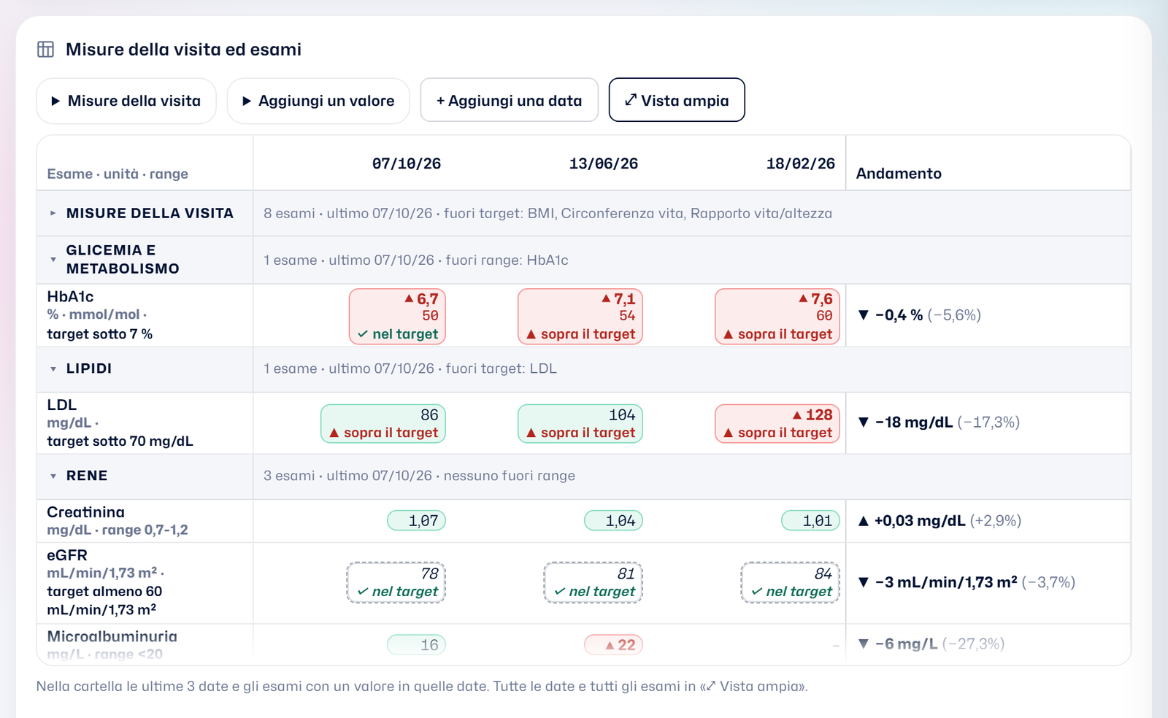Click the eGFR exam name
Viewport: 1168px width, 718px height.
coord(67,555)
